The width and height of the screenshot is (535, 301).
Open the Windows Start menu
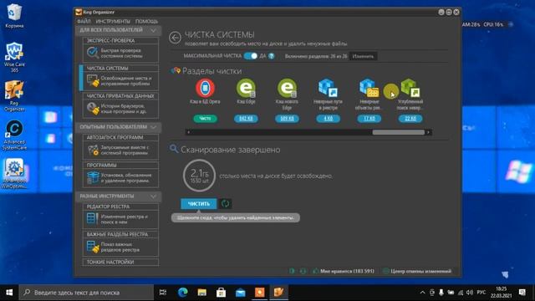pyautogui.click(x=9, y=293)
